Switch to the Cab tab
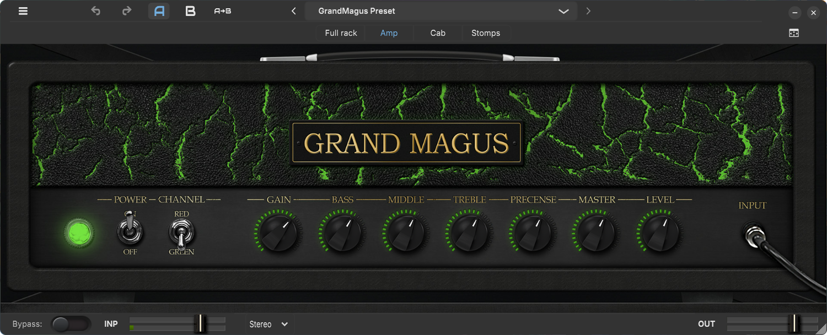Viewport: 827px width, 335px height. (437, 33)
